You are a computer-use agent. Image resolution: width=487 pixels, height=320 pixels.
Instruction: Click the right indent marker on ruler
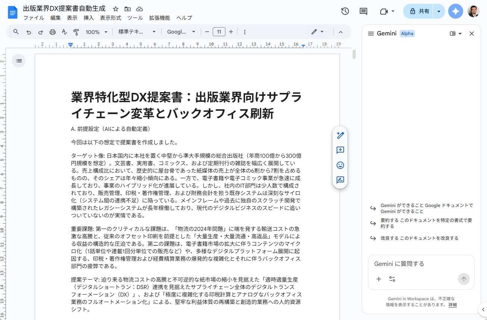pyautogui.click(x=303, y=46)
